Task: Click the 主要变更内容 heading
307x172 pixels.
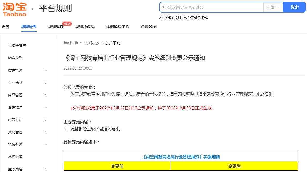Action: tap(78, 122)
